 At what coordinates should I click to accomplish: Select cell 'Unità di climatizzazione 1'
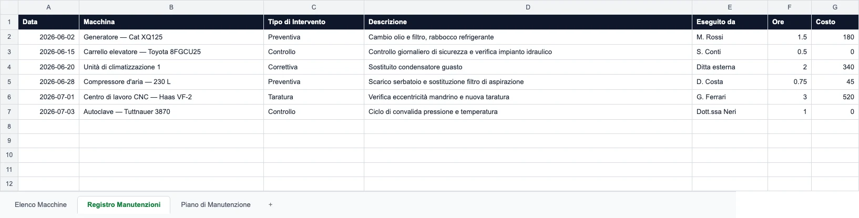(171, 67)
